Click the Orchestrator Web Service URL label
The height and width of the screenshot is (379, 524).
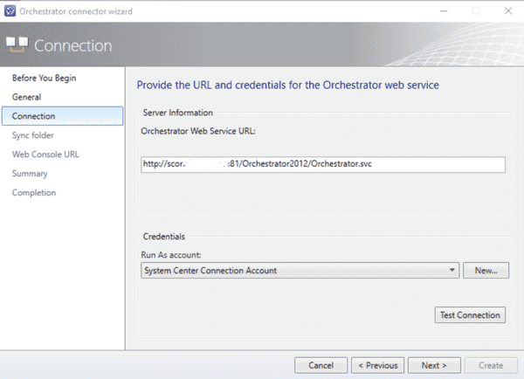[198, 131]
